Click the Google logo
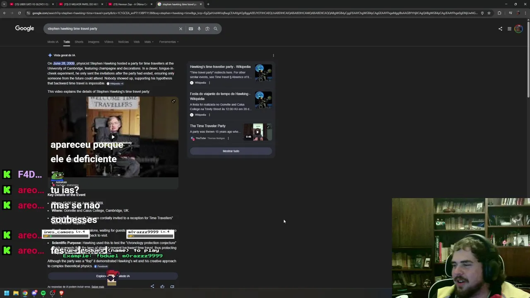The image size is (530, 298). point(24,28)
